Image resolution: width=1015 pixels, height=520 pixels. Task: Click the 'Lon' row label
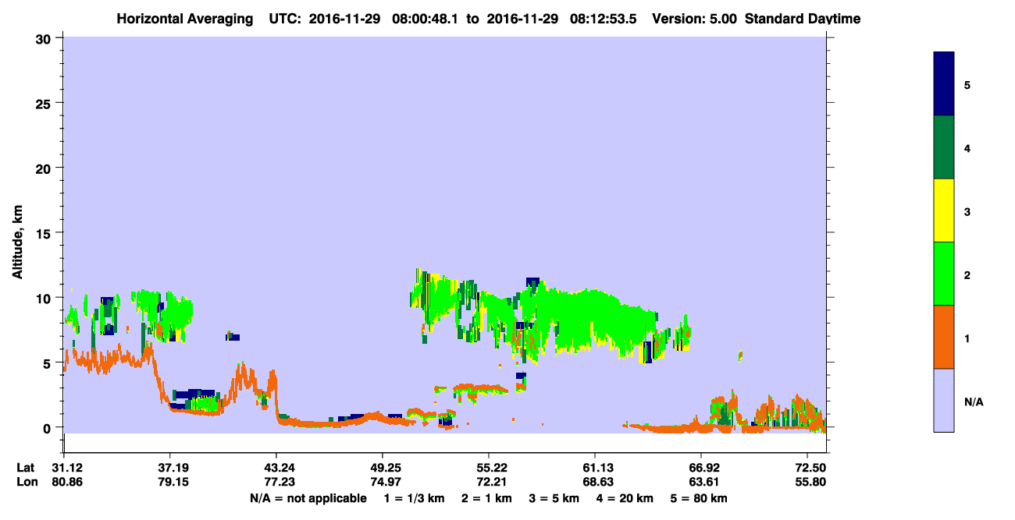pos(26,482)
